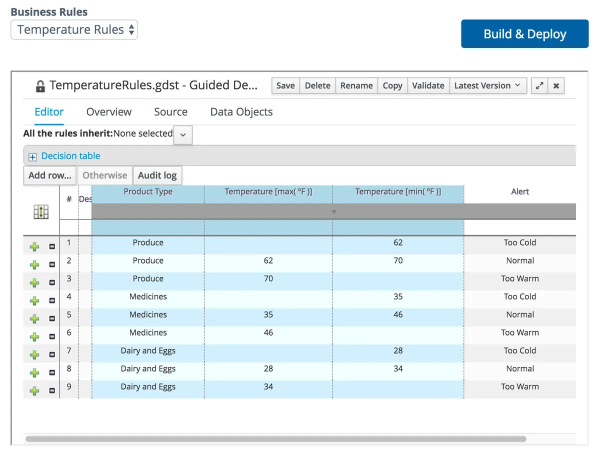Switch to the Editor tab
Screen dimensions: 600x457
pyautogui.click(x=49, y=112)
